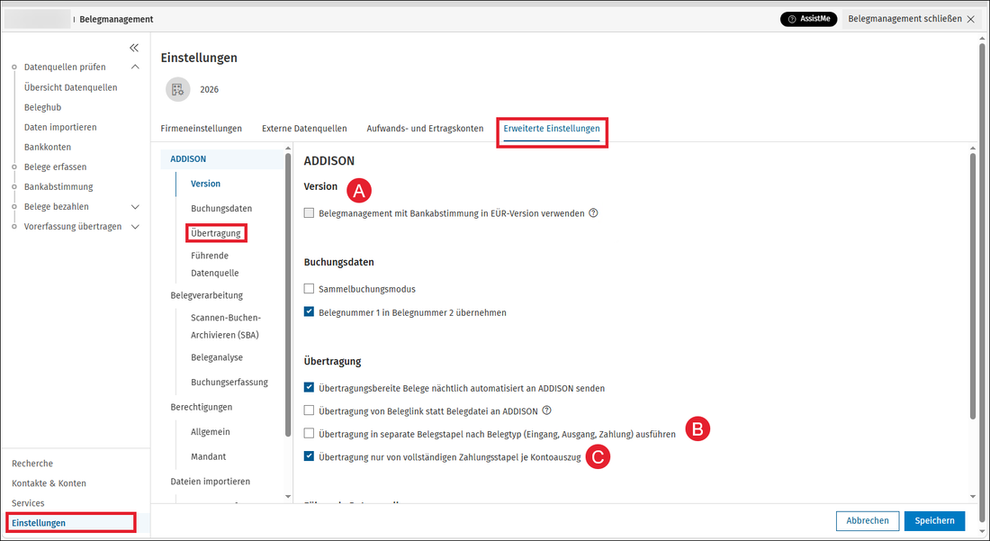
Task: Expand Vorerfassung übertragen menu
Action: point(134,227)
